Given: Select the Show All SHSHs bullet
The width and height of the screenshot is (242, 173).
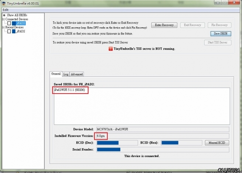Looking at the screenshot, I should click(4, 15).
